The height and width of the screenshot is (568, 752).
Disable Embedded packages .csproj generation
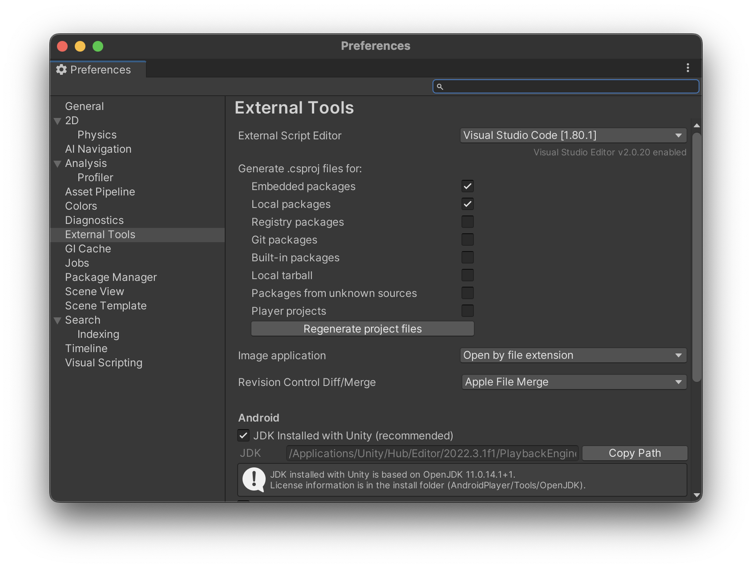[x=467, y=186]
